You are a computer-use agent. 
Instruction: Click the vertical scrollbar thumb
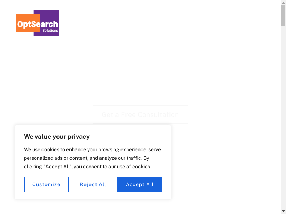pyautogui.click(x=283, y=16)
